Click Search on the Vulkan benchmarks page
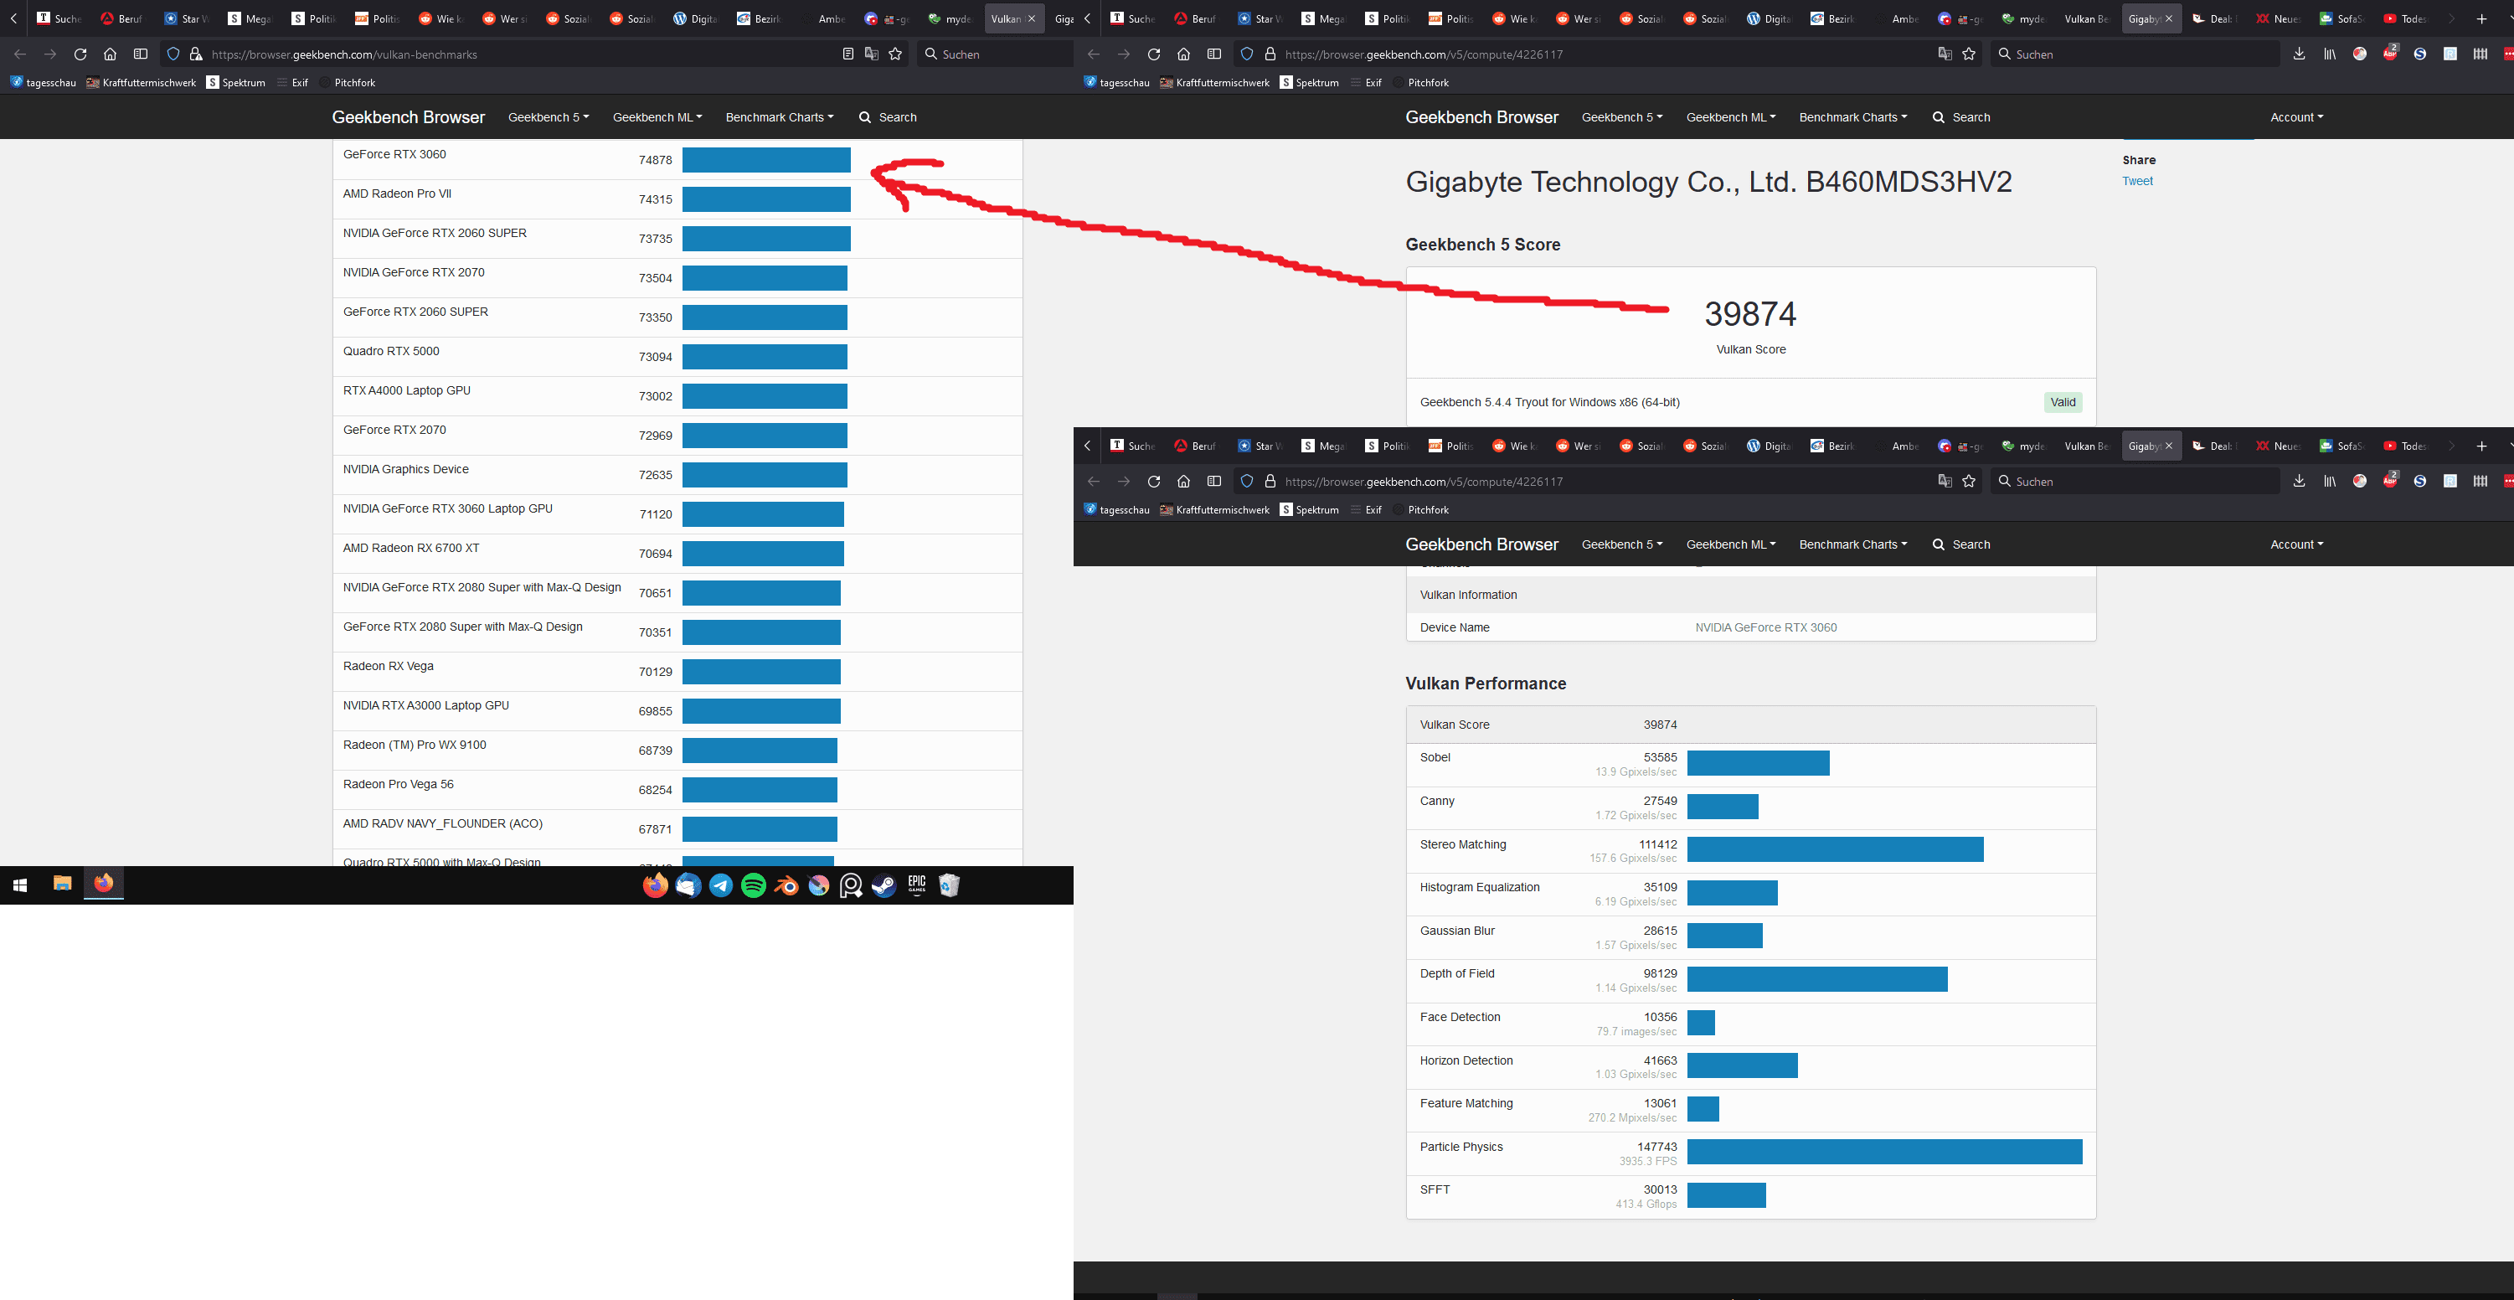 [887, 117]
